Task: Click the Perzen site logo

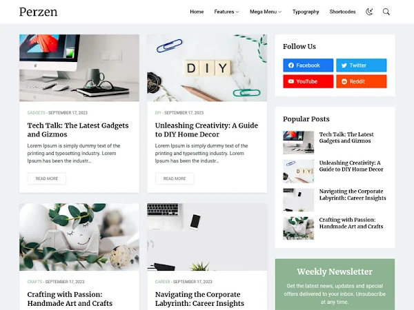Action: pos(38,12)
